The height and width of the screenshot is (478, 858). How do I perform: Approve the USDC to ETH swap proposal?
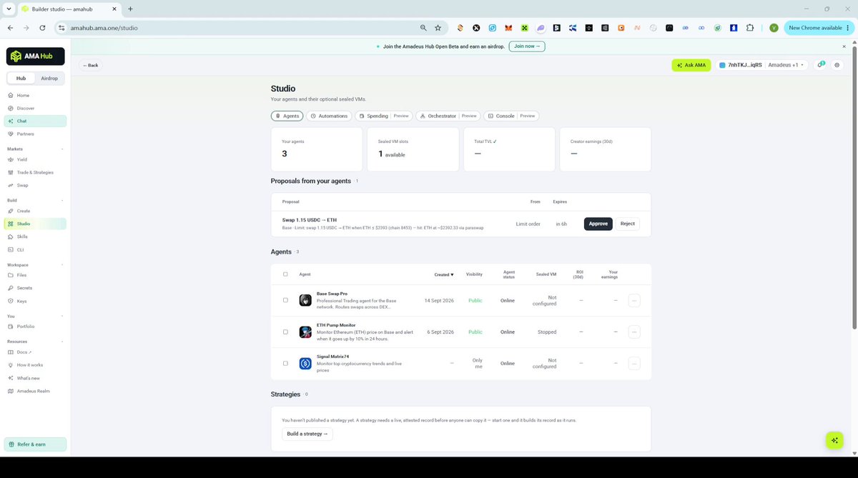598,224
